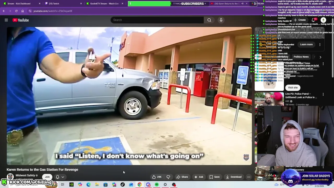Click the Ask button
334x188 pixels.
click(199, 177)
